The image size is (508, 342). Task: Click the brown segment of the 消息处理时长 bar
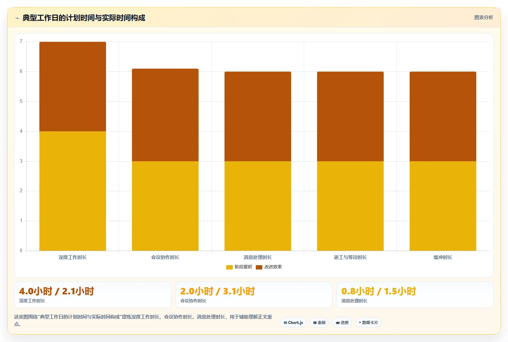258,116
